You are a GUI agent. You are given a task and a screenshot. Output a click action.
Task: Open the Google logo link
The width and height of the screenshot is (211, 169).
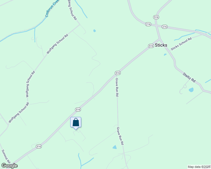10,166
